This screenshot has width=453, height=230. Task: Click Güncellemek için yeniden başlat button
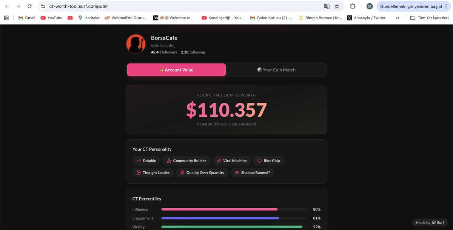414,6
